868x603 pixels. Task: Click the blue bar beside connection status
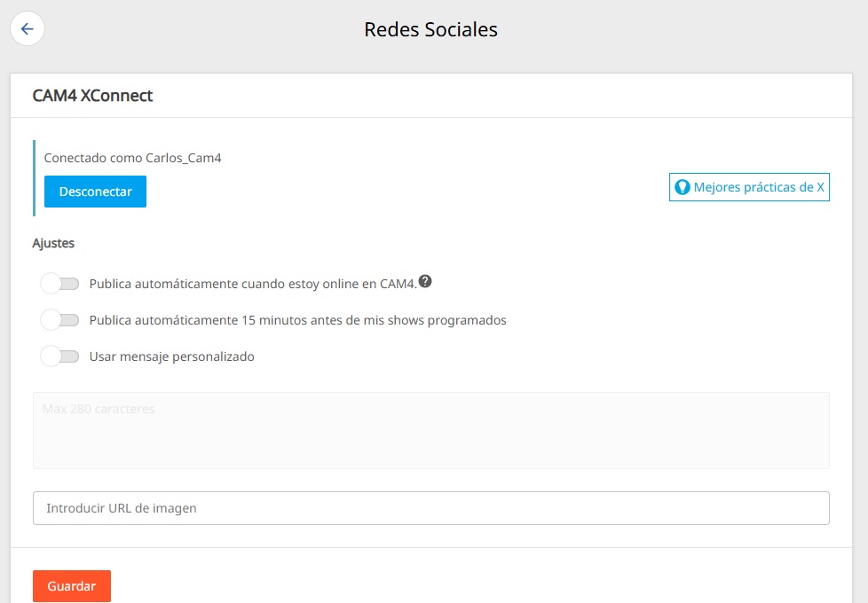point(35,178)
